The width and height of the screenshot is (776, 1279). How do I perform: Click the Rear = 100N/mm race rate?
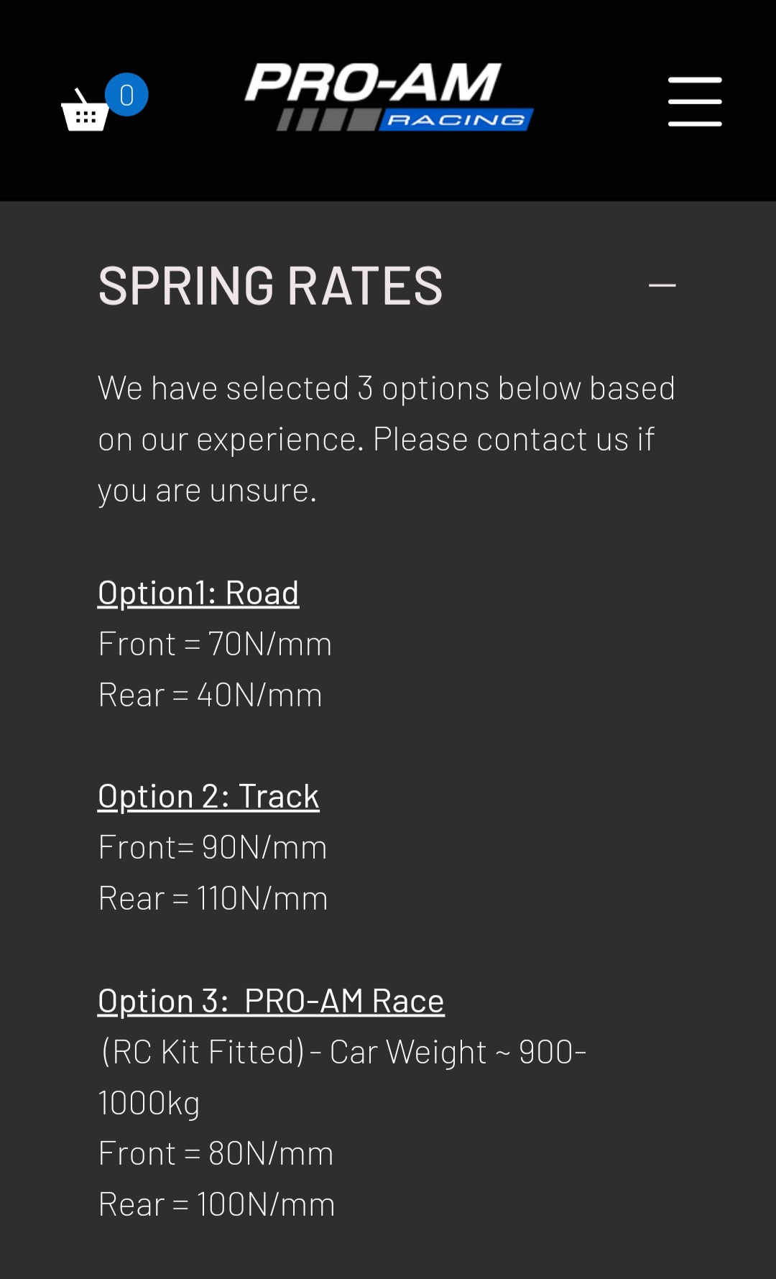pos(216,1204)
